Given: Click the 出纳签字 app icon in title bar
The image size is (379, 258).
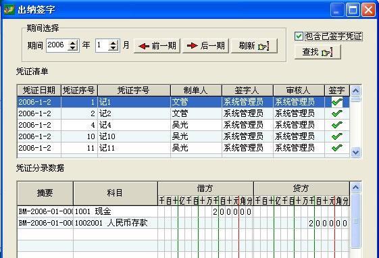Looking at the screenshot, I should (9, 10).
